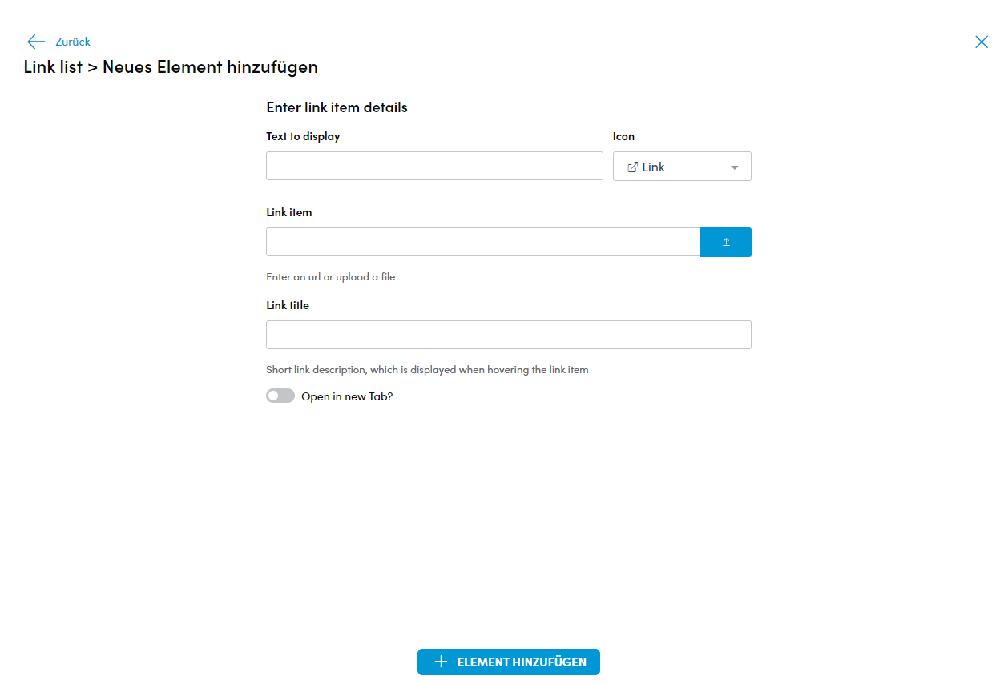
Task: Click the Link title field label
Action: (288, 305)
